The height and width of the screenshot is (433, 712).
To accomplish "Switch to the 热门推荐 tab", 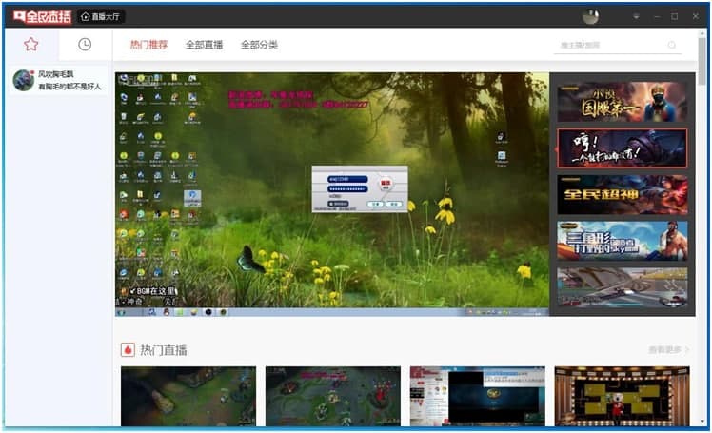I will coord(148,45).
